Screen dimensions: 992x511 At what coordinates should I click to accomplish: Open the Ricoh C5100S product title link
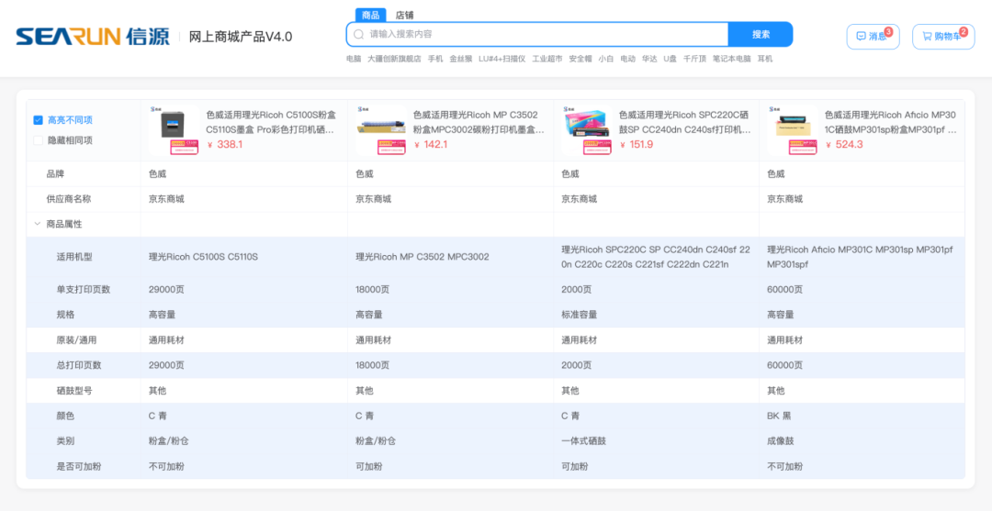click(271, 122)
